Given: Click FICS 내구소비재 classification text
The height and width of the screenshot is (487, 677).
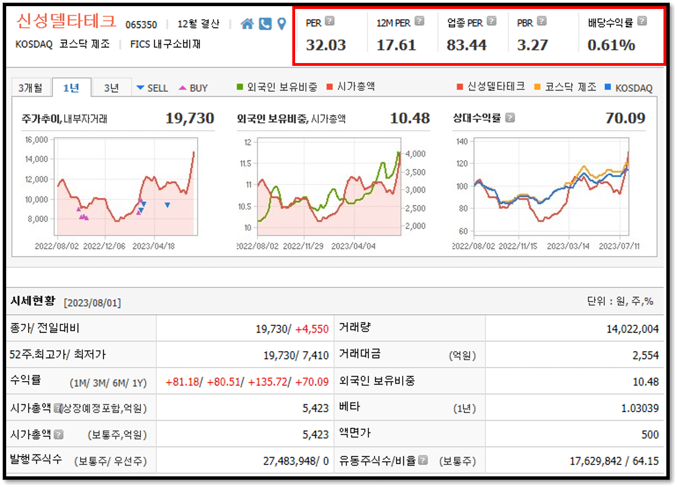Looking at the screenshot, I should [x=166, y=43].
